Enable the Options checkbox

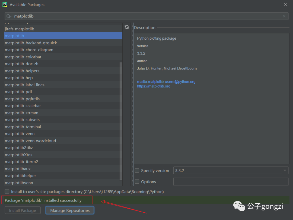tap(137, 181)
